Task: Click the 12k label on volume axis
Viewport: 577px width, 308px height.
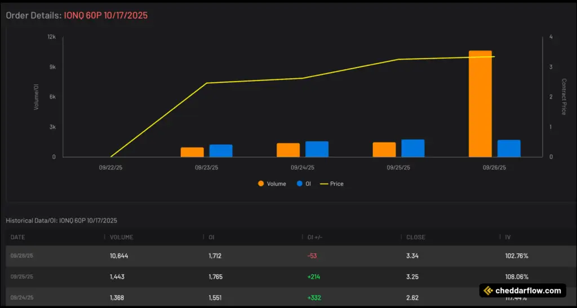Action: (x=51, y=37)
